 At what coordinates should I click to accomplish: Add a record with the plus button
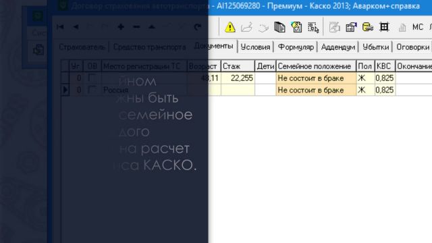121,27
